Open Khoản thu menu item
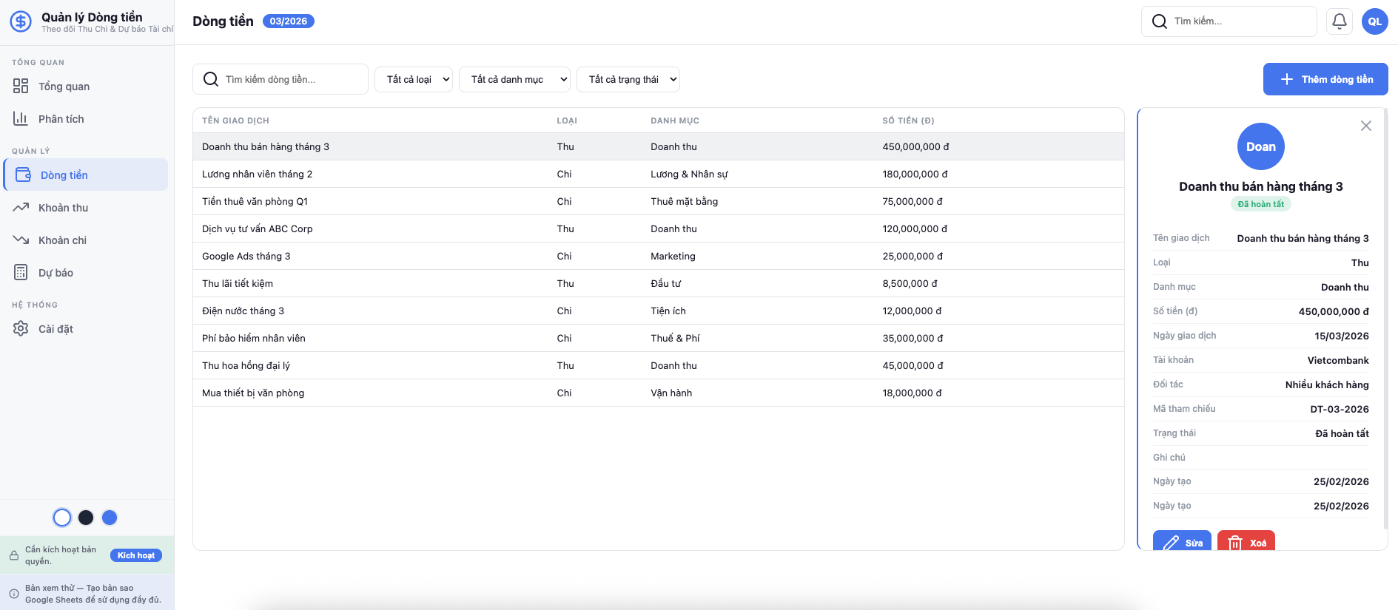This screenshot has height=610, width=1398. tap(64, 208)
